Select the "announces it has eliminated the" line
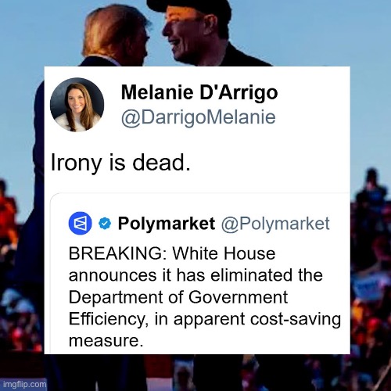 tap(195, 275)
